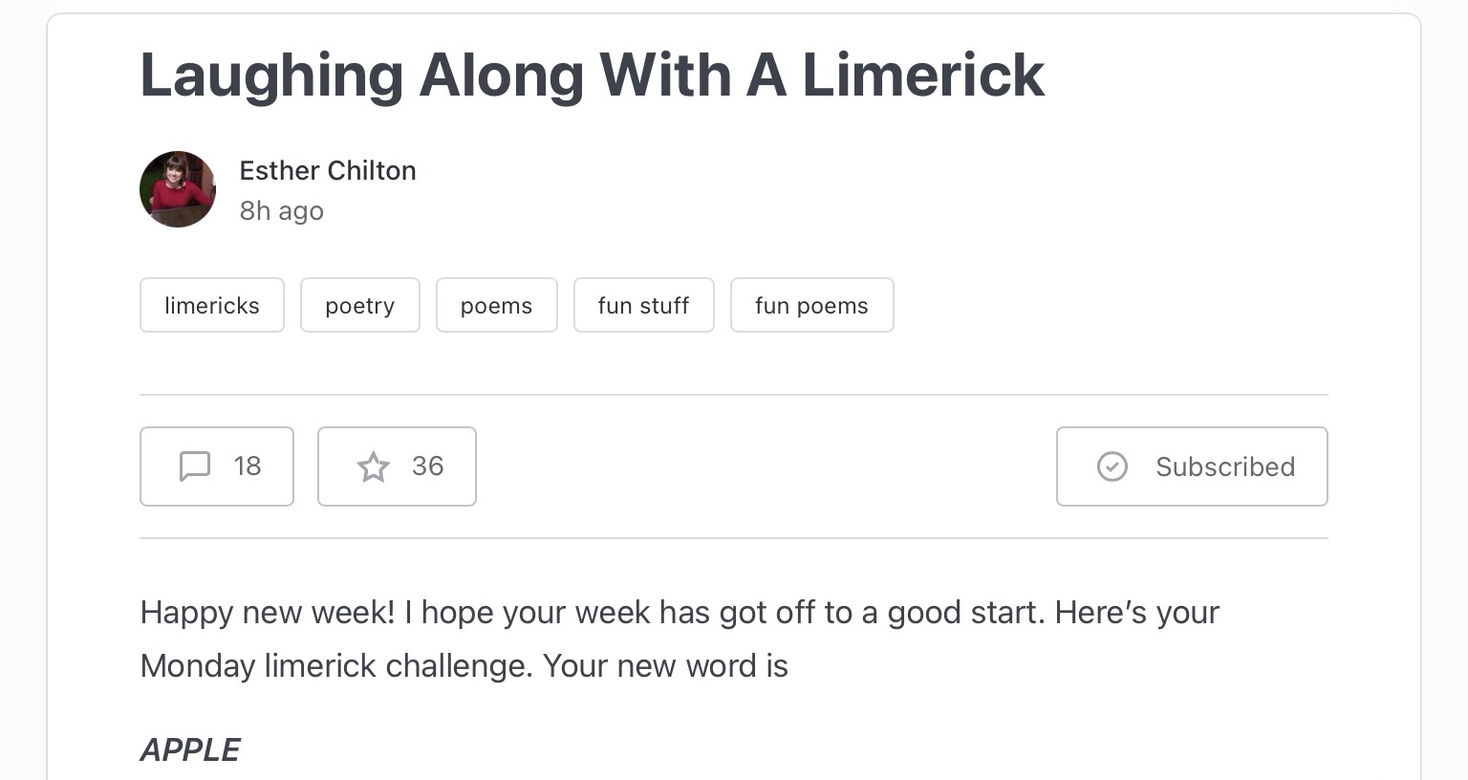This screenshot has width=1468, height=780.
Task: Click the "Monday limerick challenge" phrase
Action: pos(335,666)
